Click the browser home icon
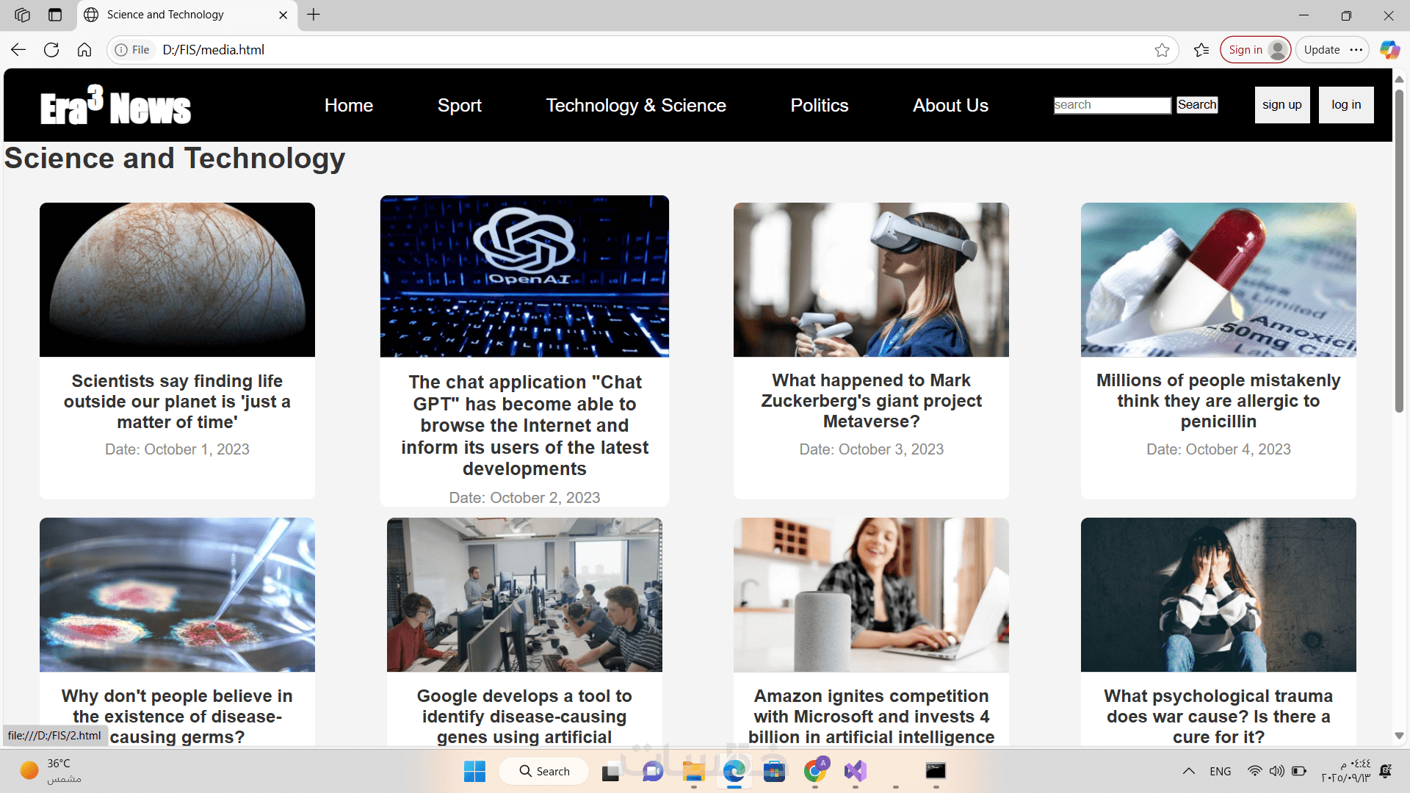 (x=84, y=50)
